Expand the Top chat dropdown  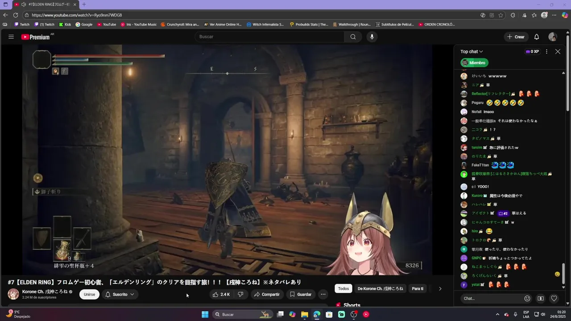[x=472, y=52]
